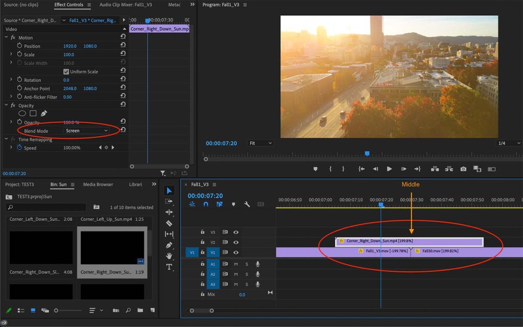Choose the Type tool
523x327 pixels.
pyautogui.click(x=169, y=267)
